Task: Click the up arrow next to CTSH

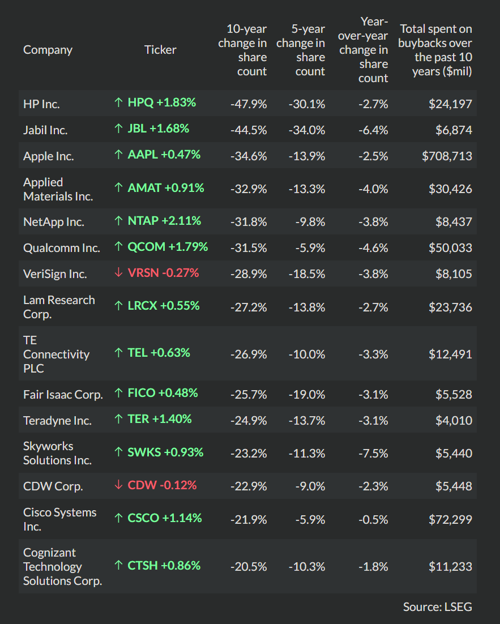Action: pos(118,565)
